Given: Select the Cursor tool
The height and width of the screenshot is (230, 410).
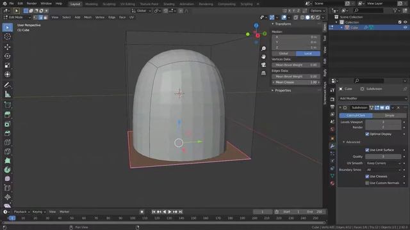Looking at the screenshot, I should click(x=7, y=36).
